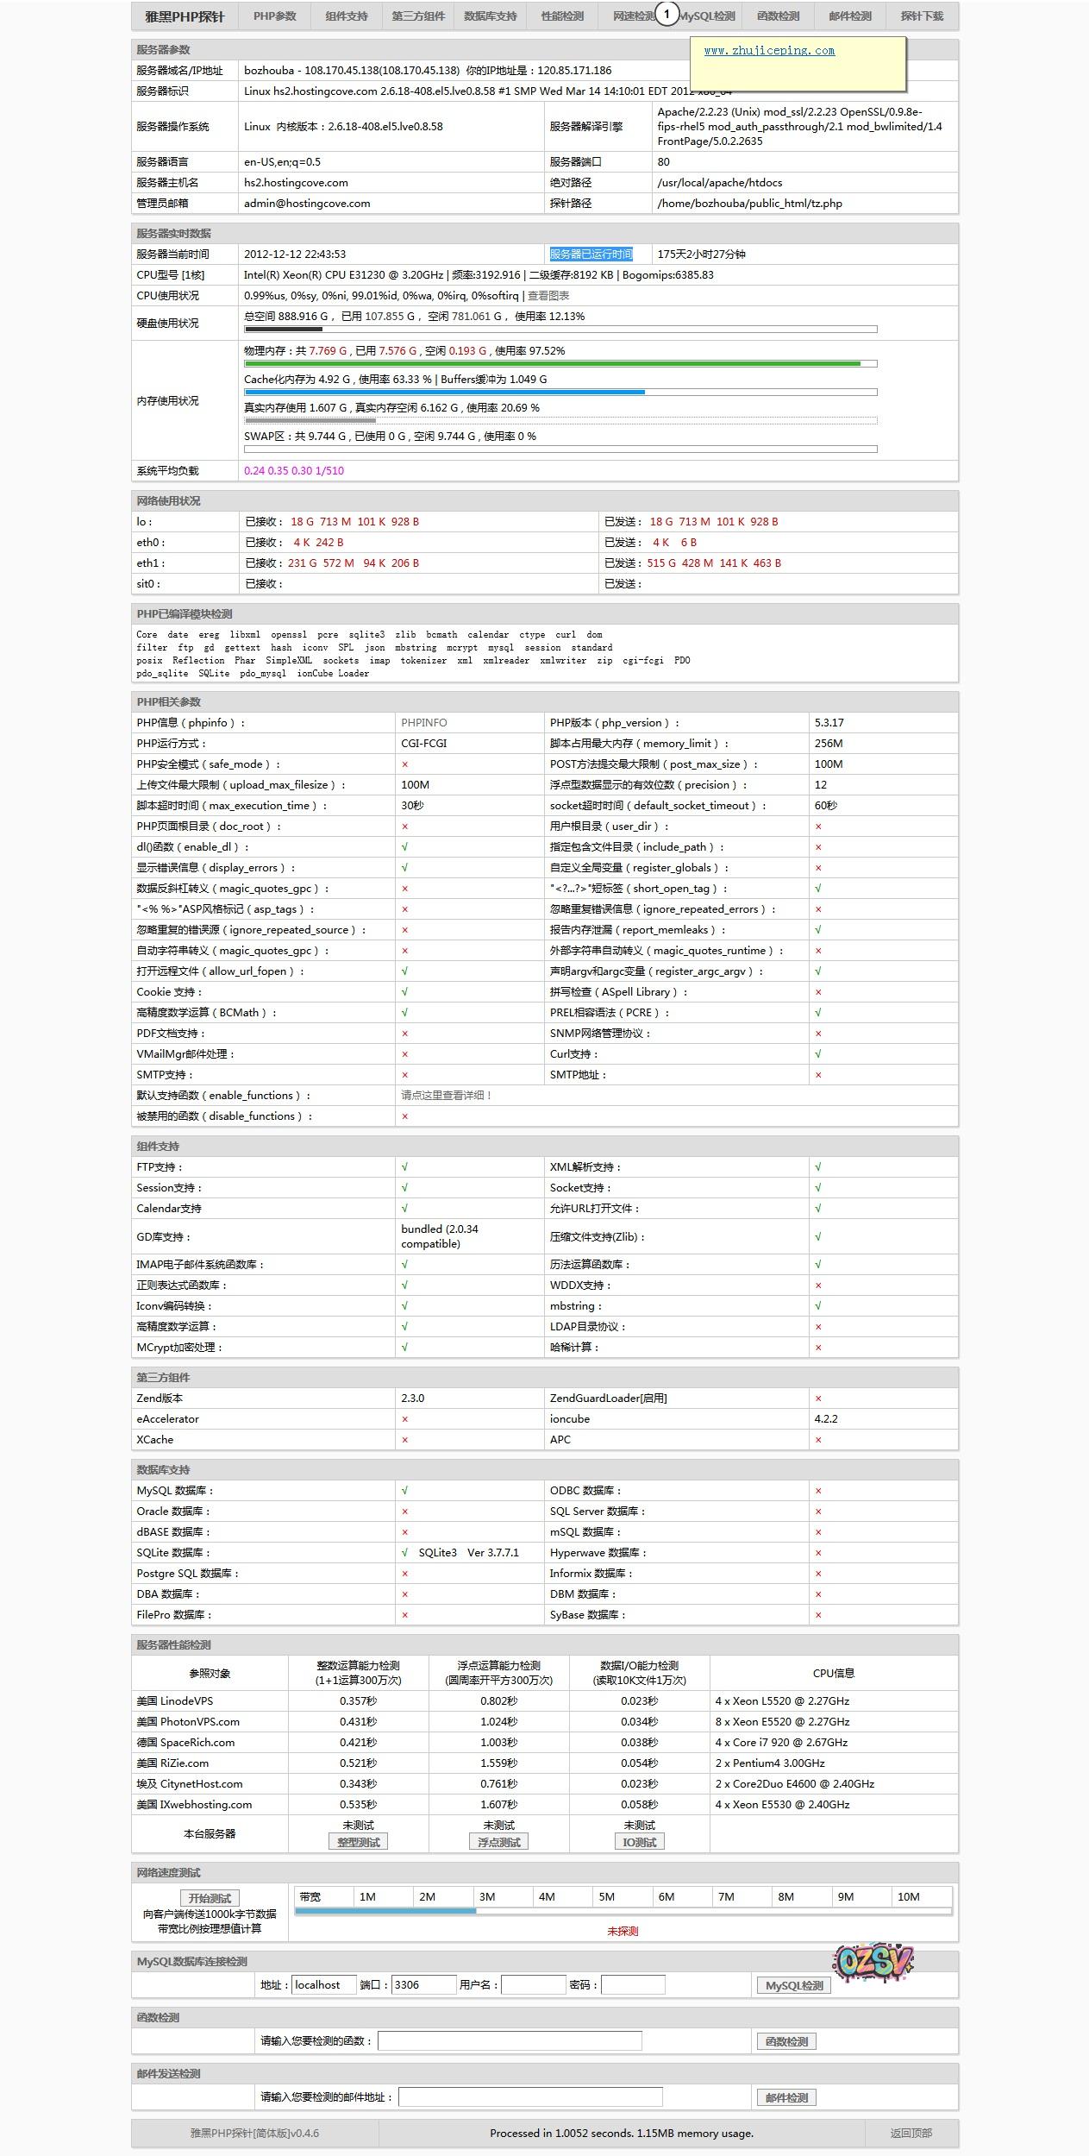
Task: Start the 浮点测试 benchmark button
Action: 498,1842
